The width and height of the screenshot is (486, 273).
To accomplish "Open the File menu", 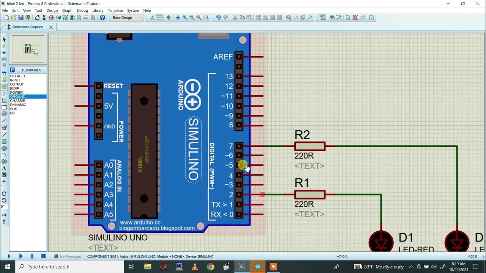I will (x=5, y=11).
